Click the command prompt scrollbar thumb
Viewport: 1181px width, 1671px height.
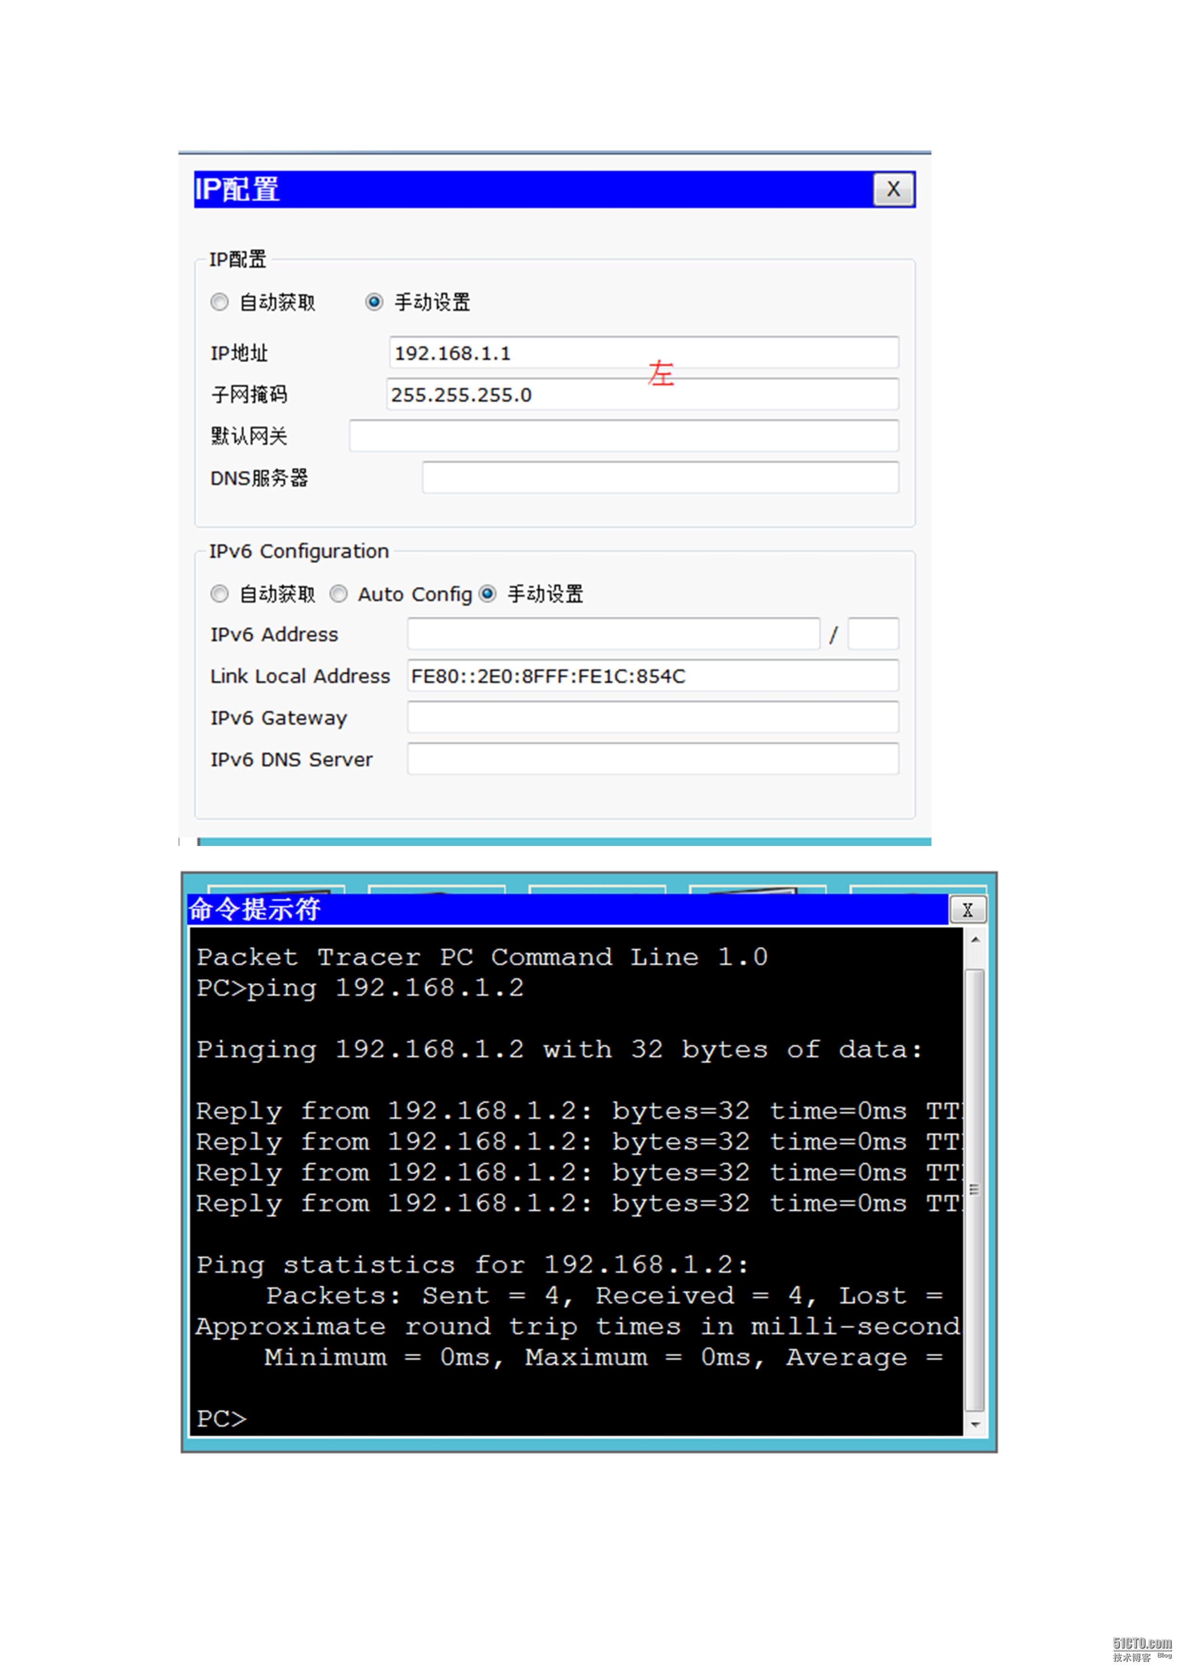975,1190
